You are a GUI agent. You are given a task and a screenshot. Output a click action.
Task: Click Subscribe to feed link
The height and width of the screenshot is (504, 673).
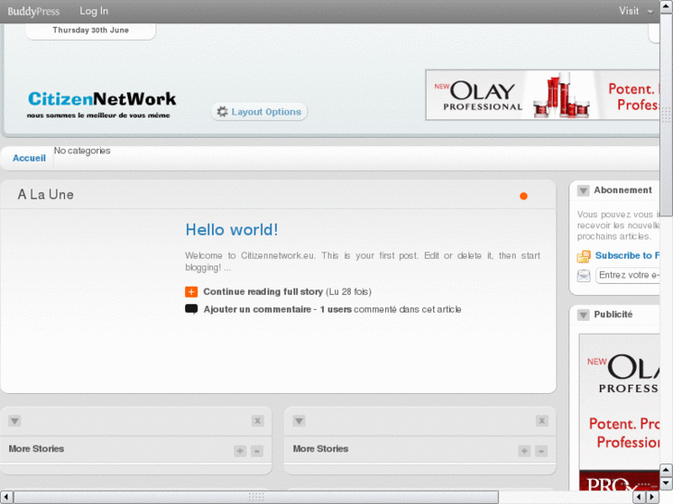point(627,255)
